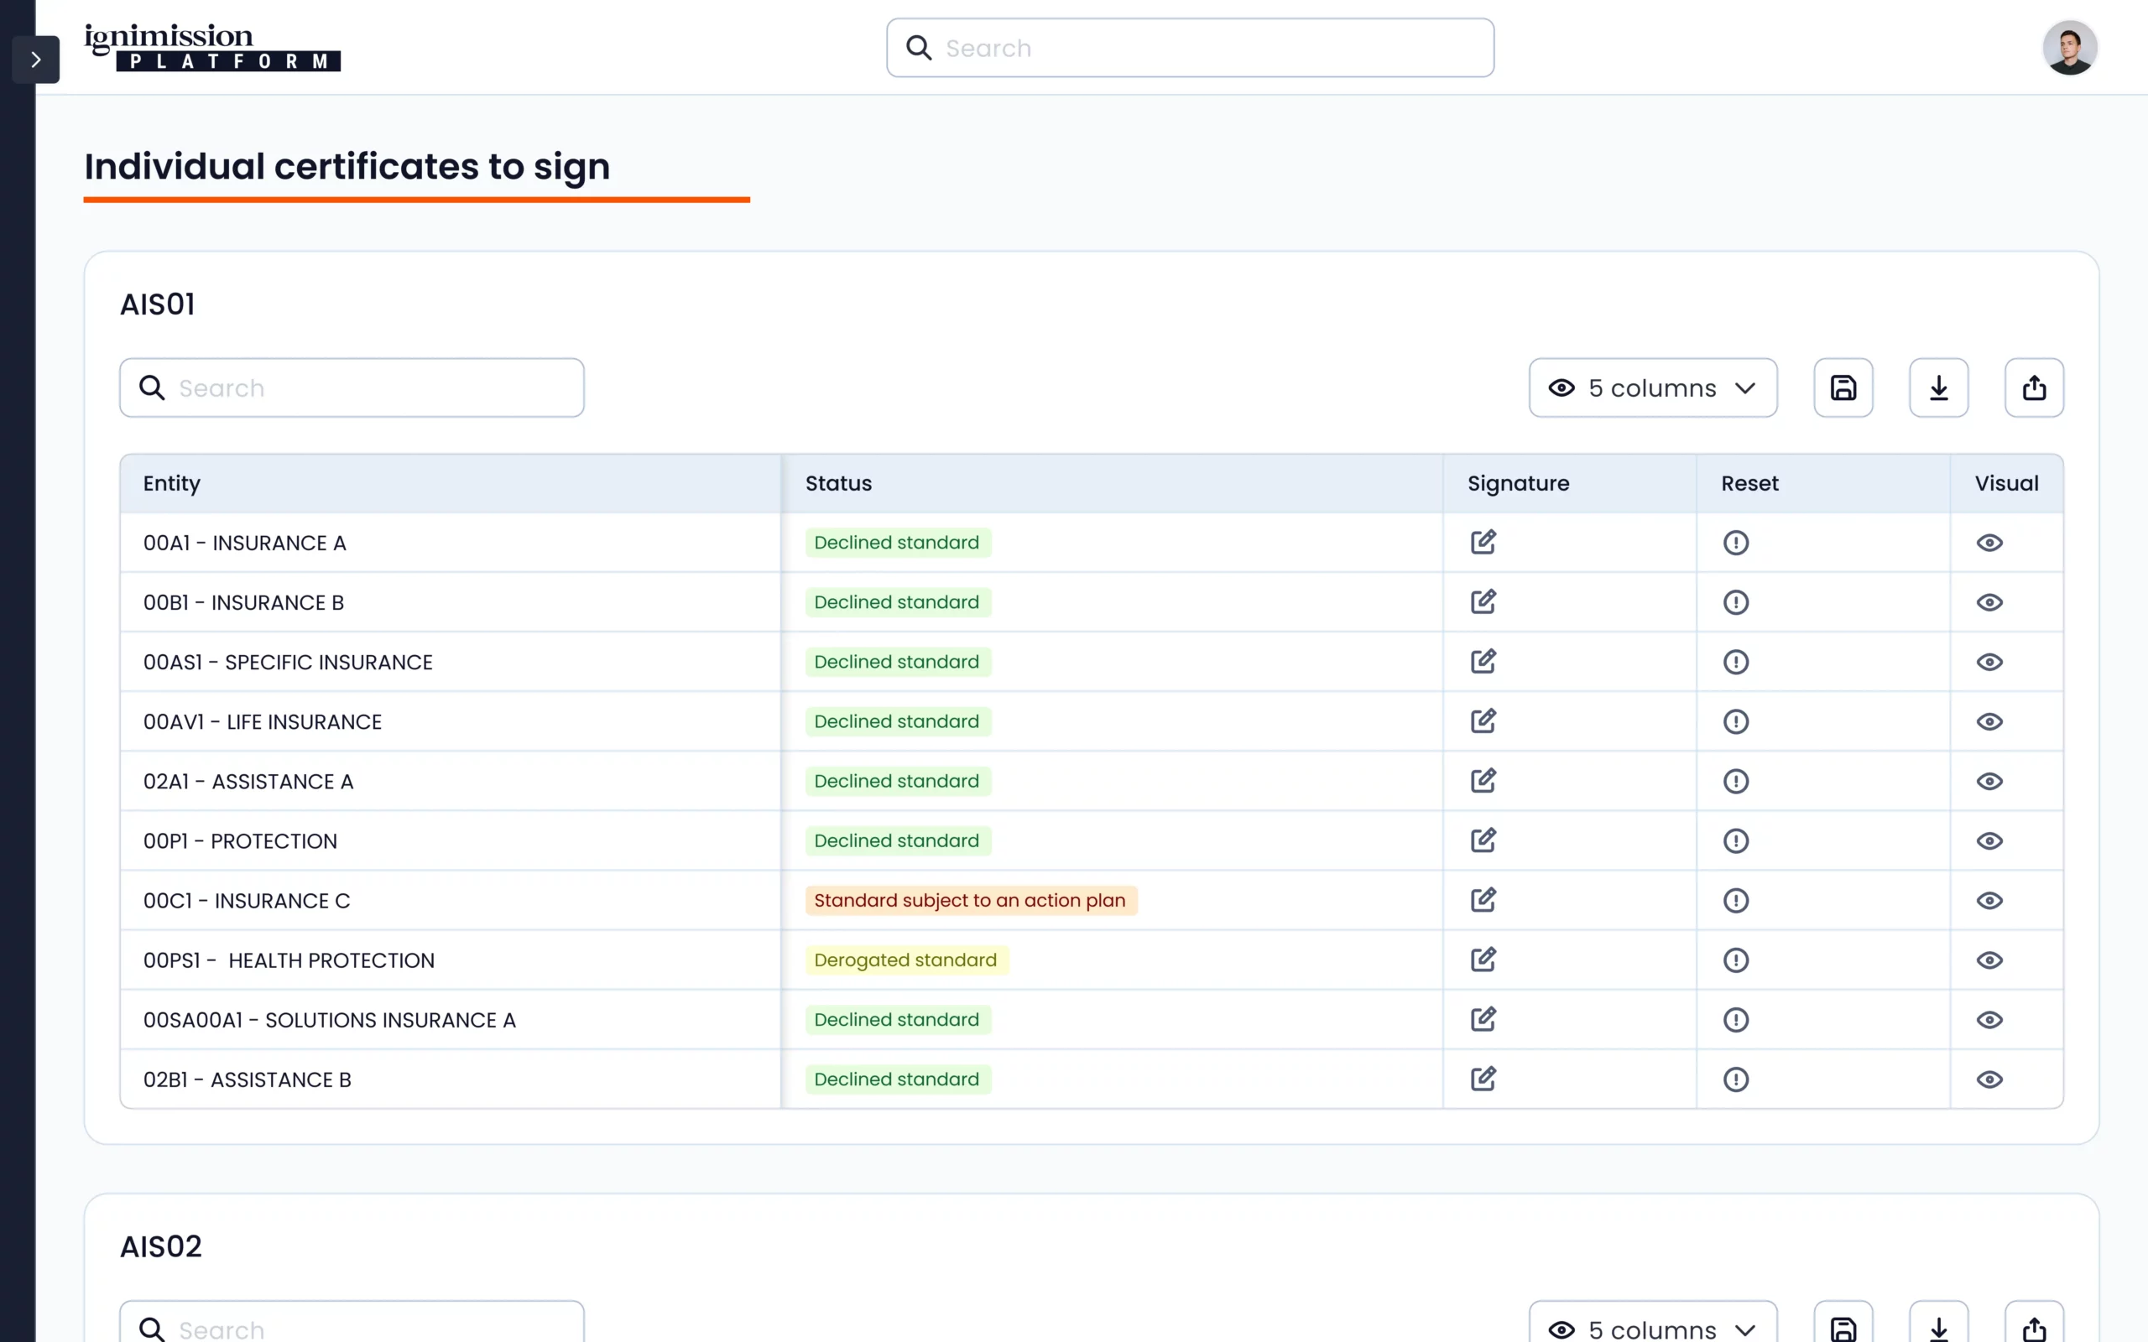Click the AIS02 section title

[160, 1246]
